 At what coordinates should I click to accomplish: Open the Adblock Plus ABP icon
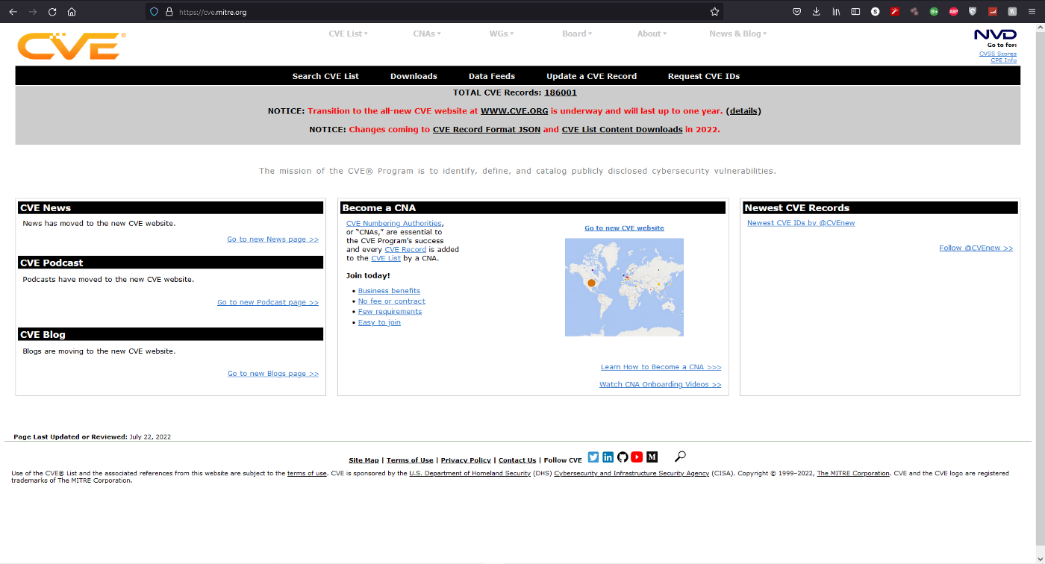(x=953, y=12)
